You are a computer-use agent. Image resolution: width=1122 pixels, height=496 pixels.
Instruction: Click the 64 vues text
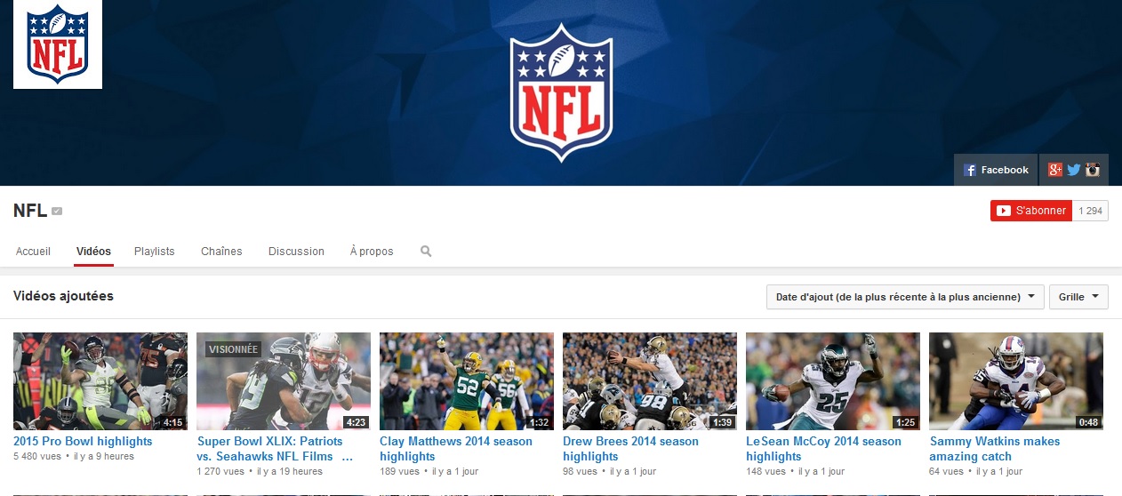[946, 471]
